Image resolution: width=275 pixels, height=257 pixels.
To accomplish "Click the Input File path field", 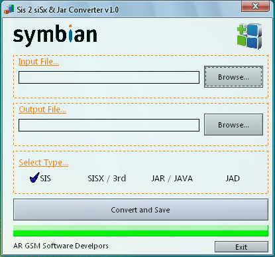I will point(109,77).
